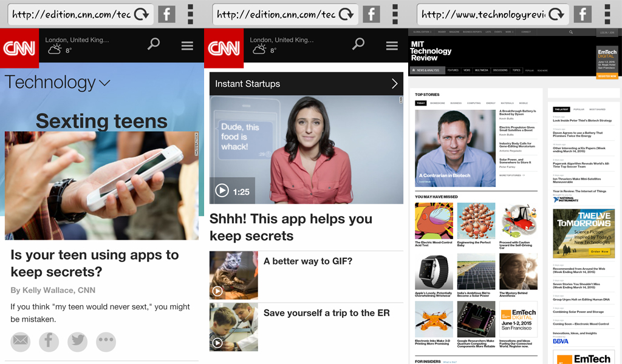Open Instant Startups with the arrow chevron
The width and height of the screenshot is (622, 364).
(394, 84)
